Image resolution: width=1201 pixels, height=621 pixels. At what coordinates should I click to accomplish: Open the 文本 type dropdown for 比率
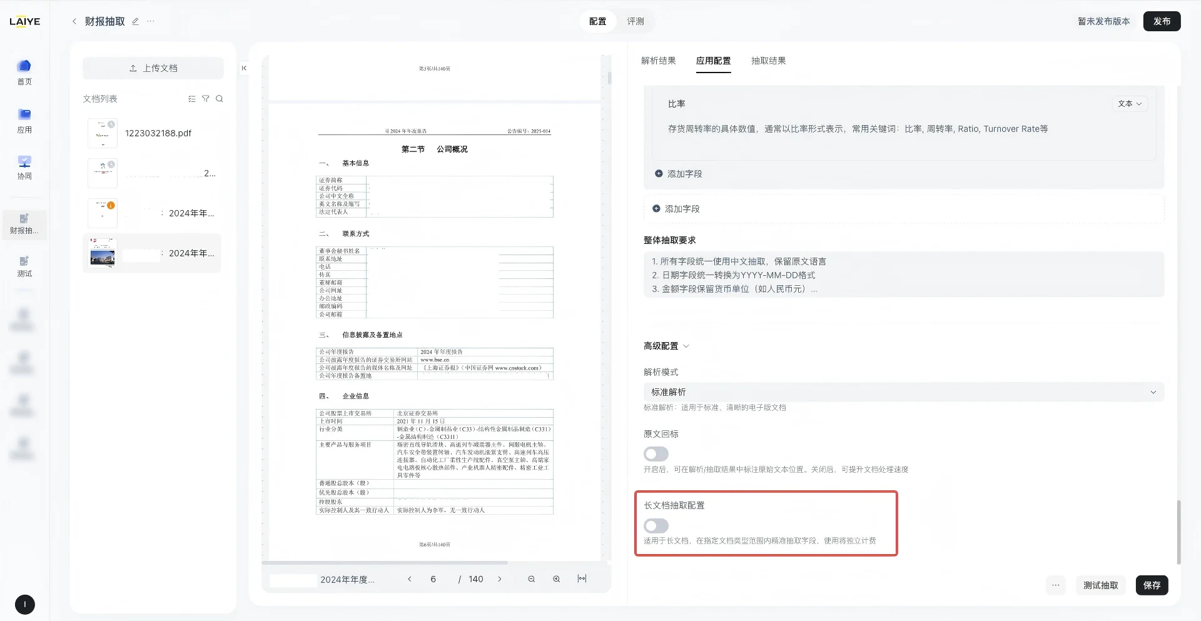[1130, 104]
